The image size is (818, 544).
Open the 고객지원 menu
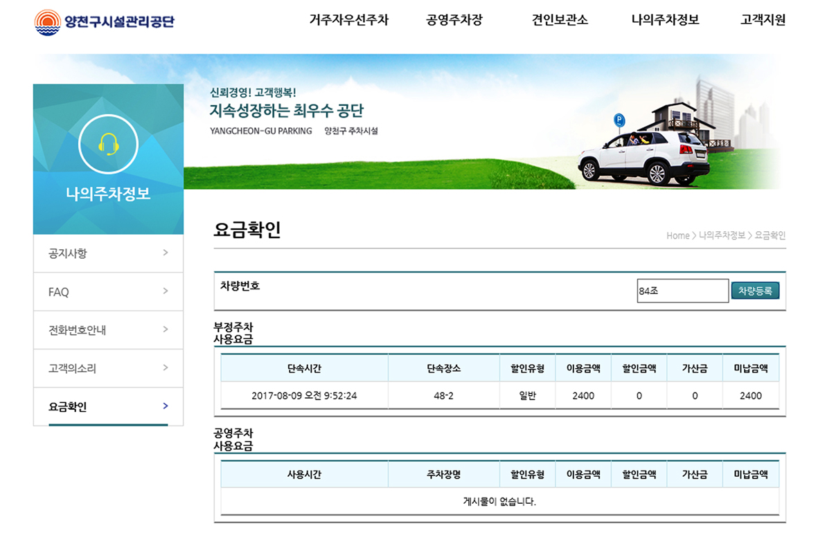coord(763,20)
